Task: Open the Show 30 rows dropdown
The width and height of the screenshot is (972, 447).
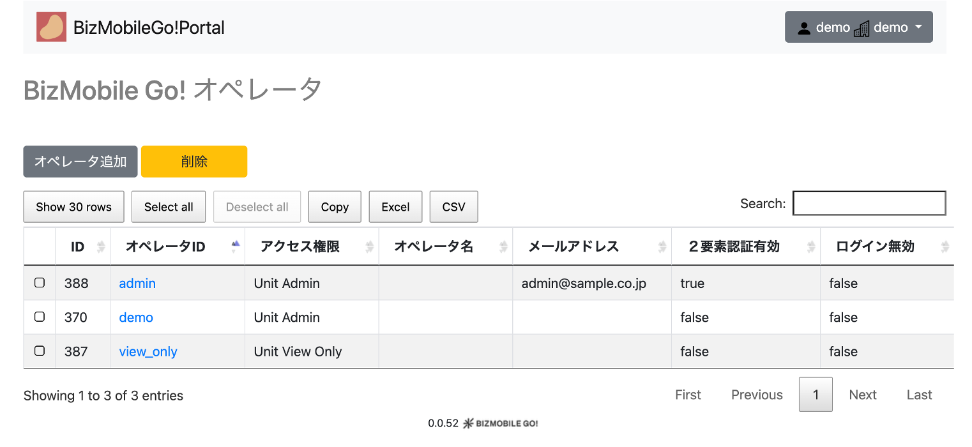Action: pyautogui.click(x=73, y=207)
